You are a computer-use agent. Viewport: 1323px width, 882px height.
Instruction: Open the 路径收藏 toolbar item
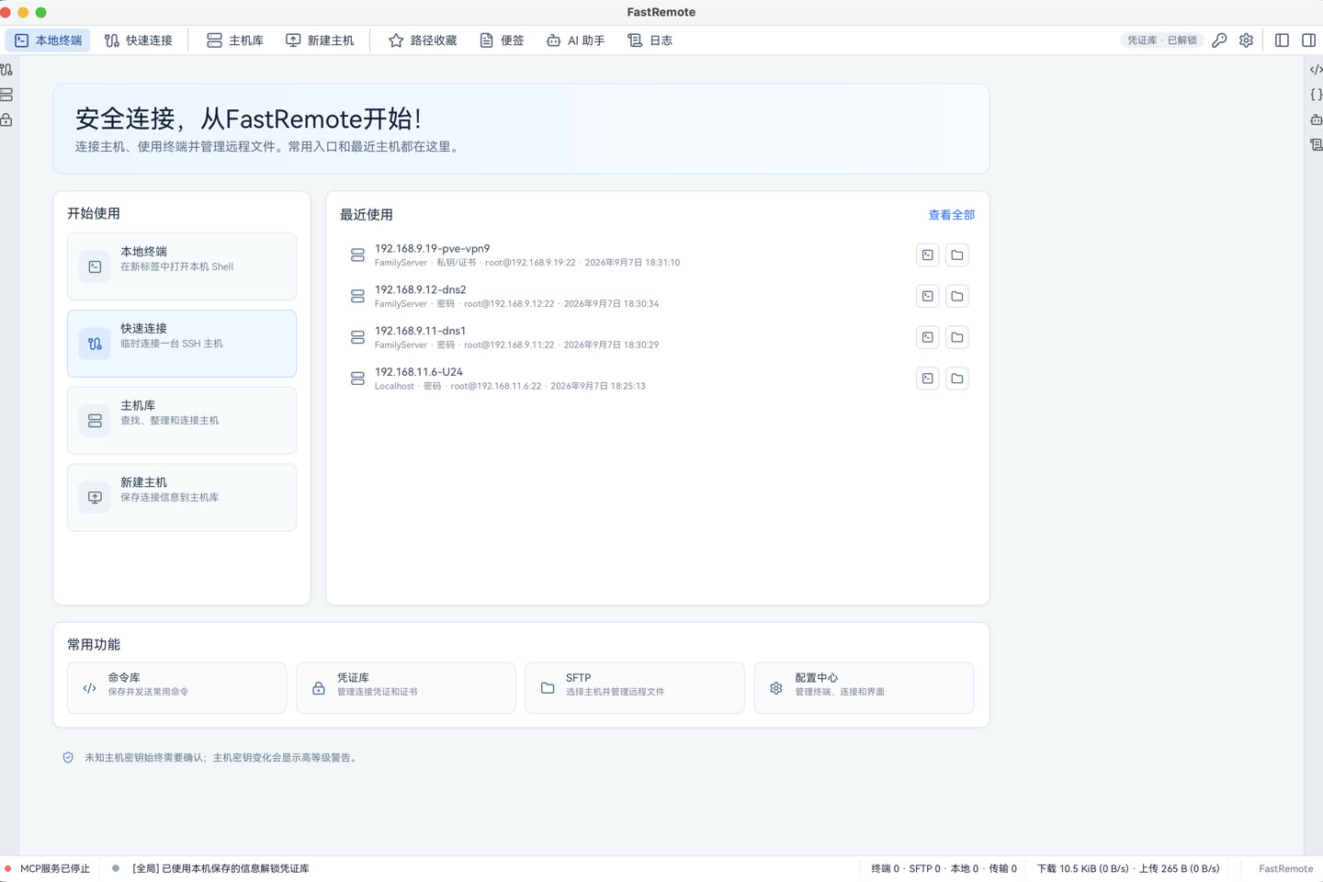click(x=423, y=40)
